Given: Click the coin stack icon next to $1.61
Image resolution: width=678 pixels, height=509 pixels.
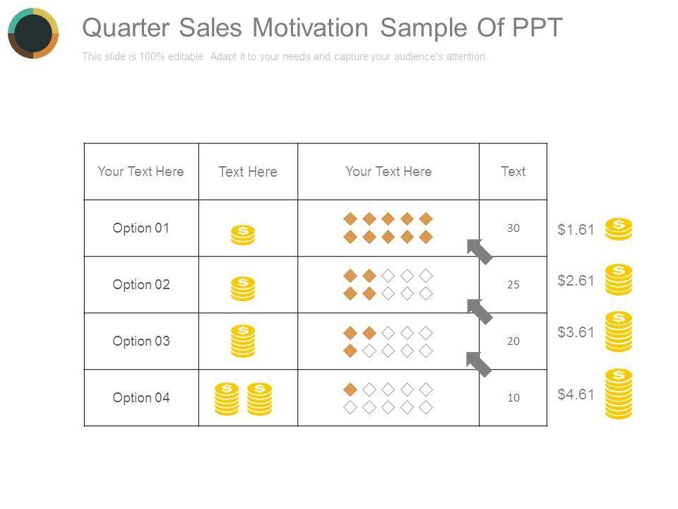Looking at the screenshot, I should 619,230.
